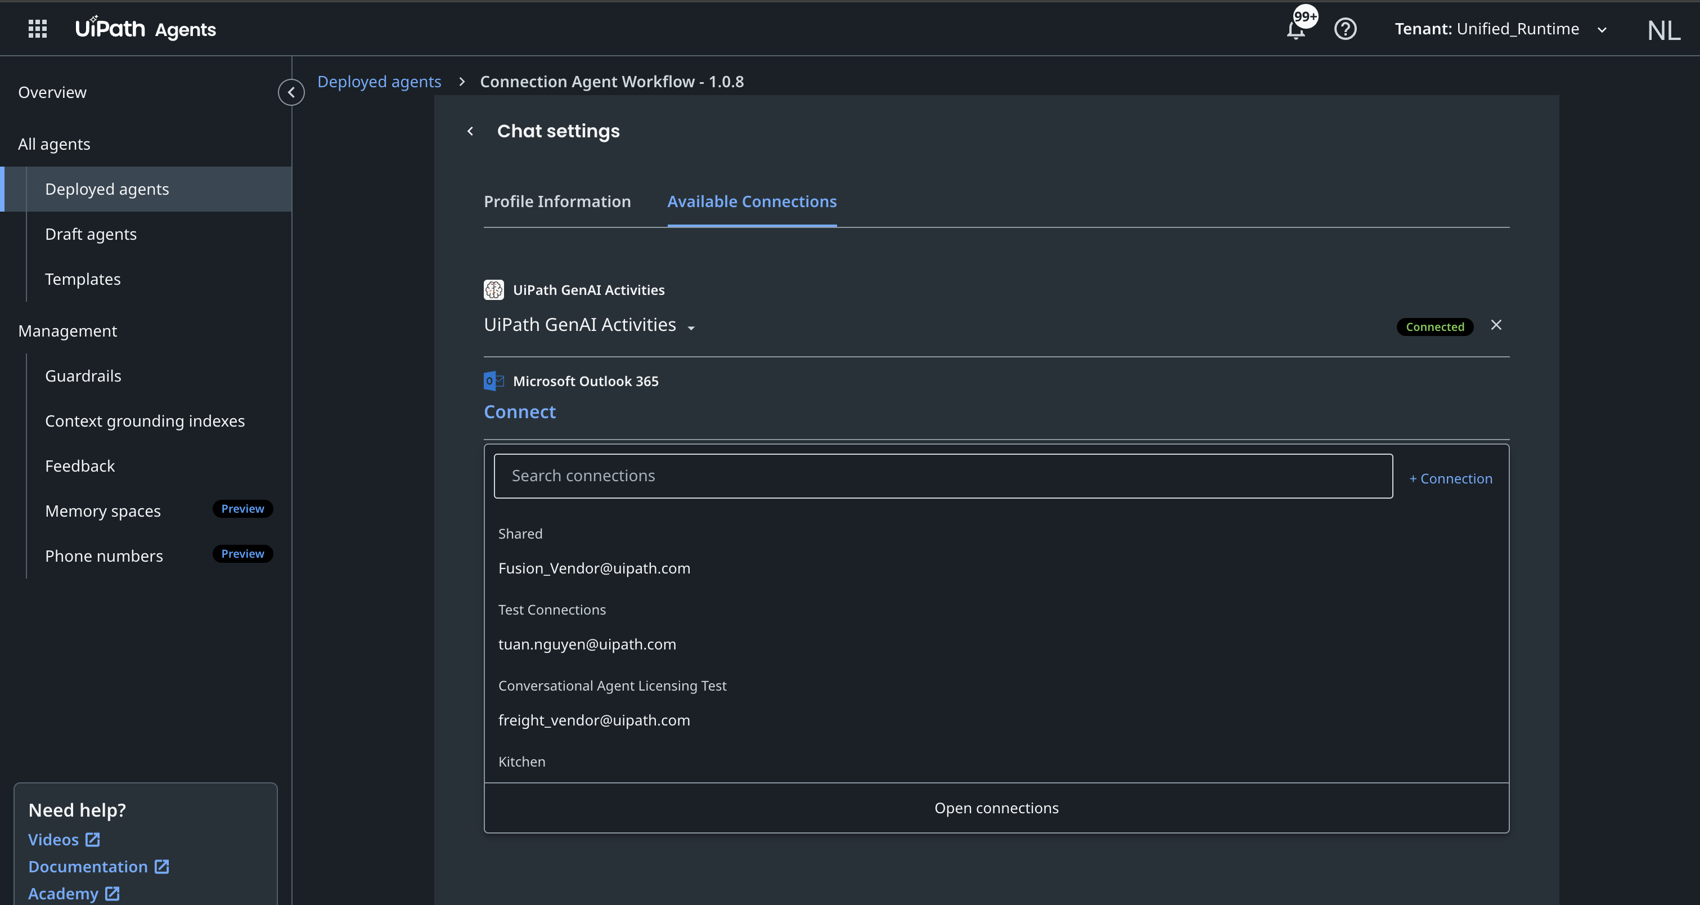The image size is (1700, 905).
Task: Open the Academy external link icon
Action: point(112,894)
